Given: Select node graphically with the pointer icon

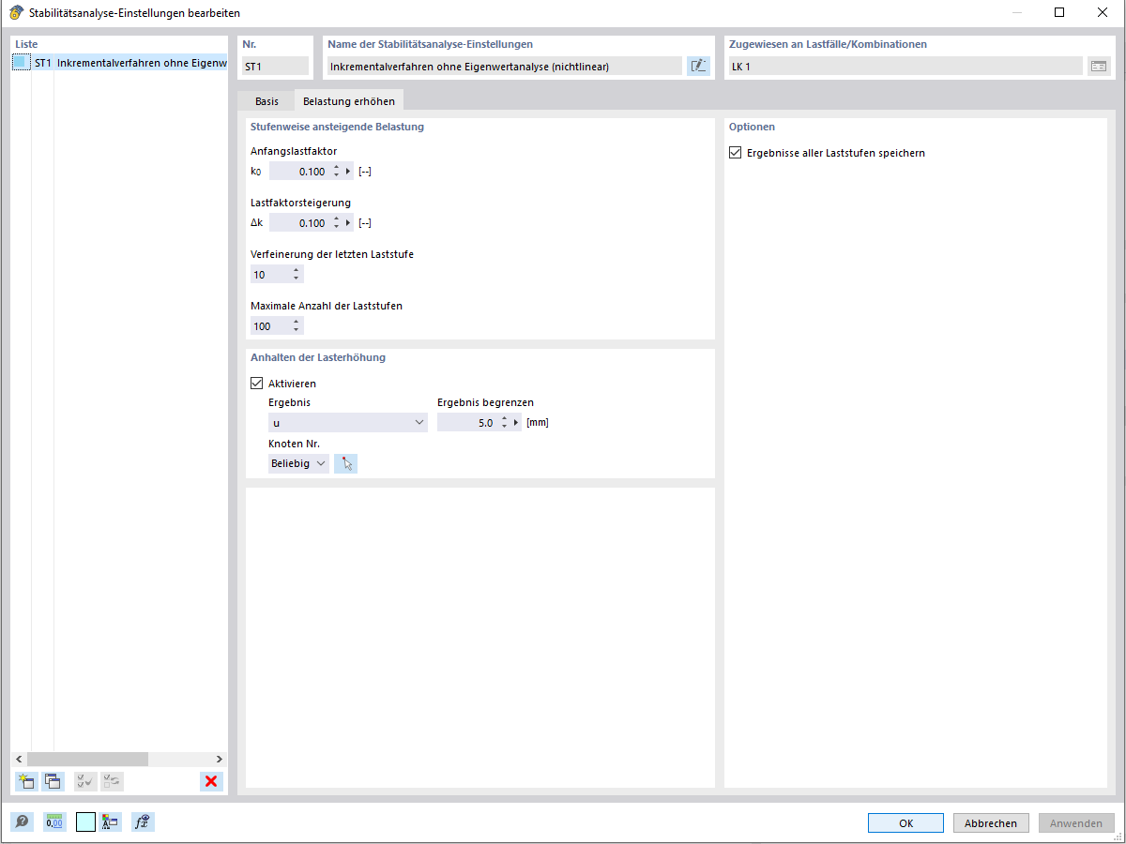Looking at the screenshot, I should [345, 462].
